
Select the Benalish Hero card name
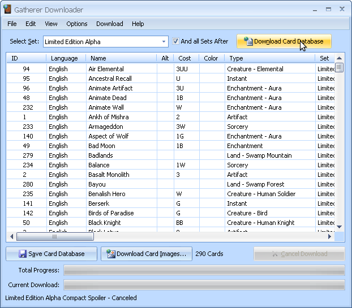click(x=107, y=194)
